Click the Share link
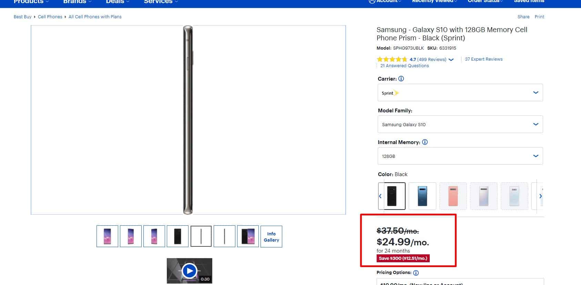 click(523, 17)
